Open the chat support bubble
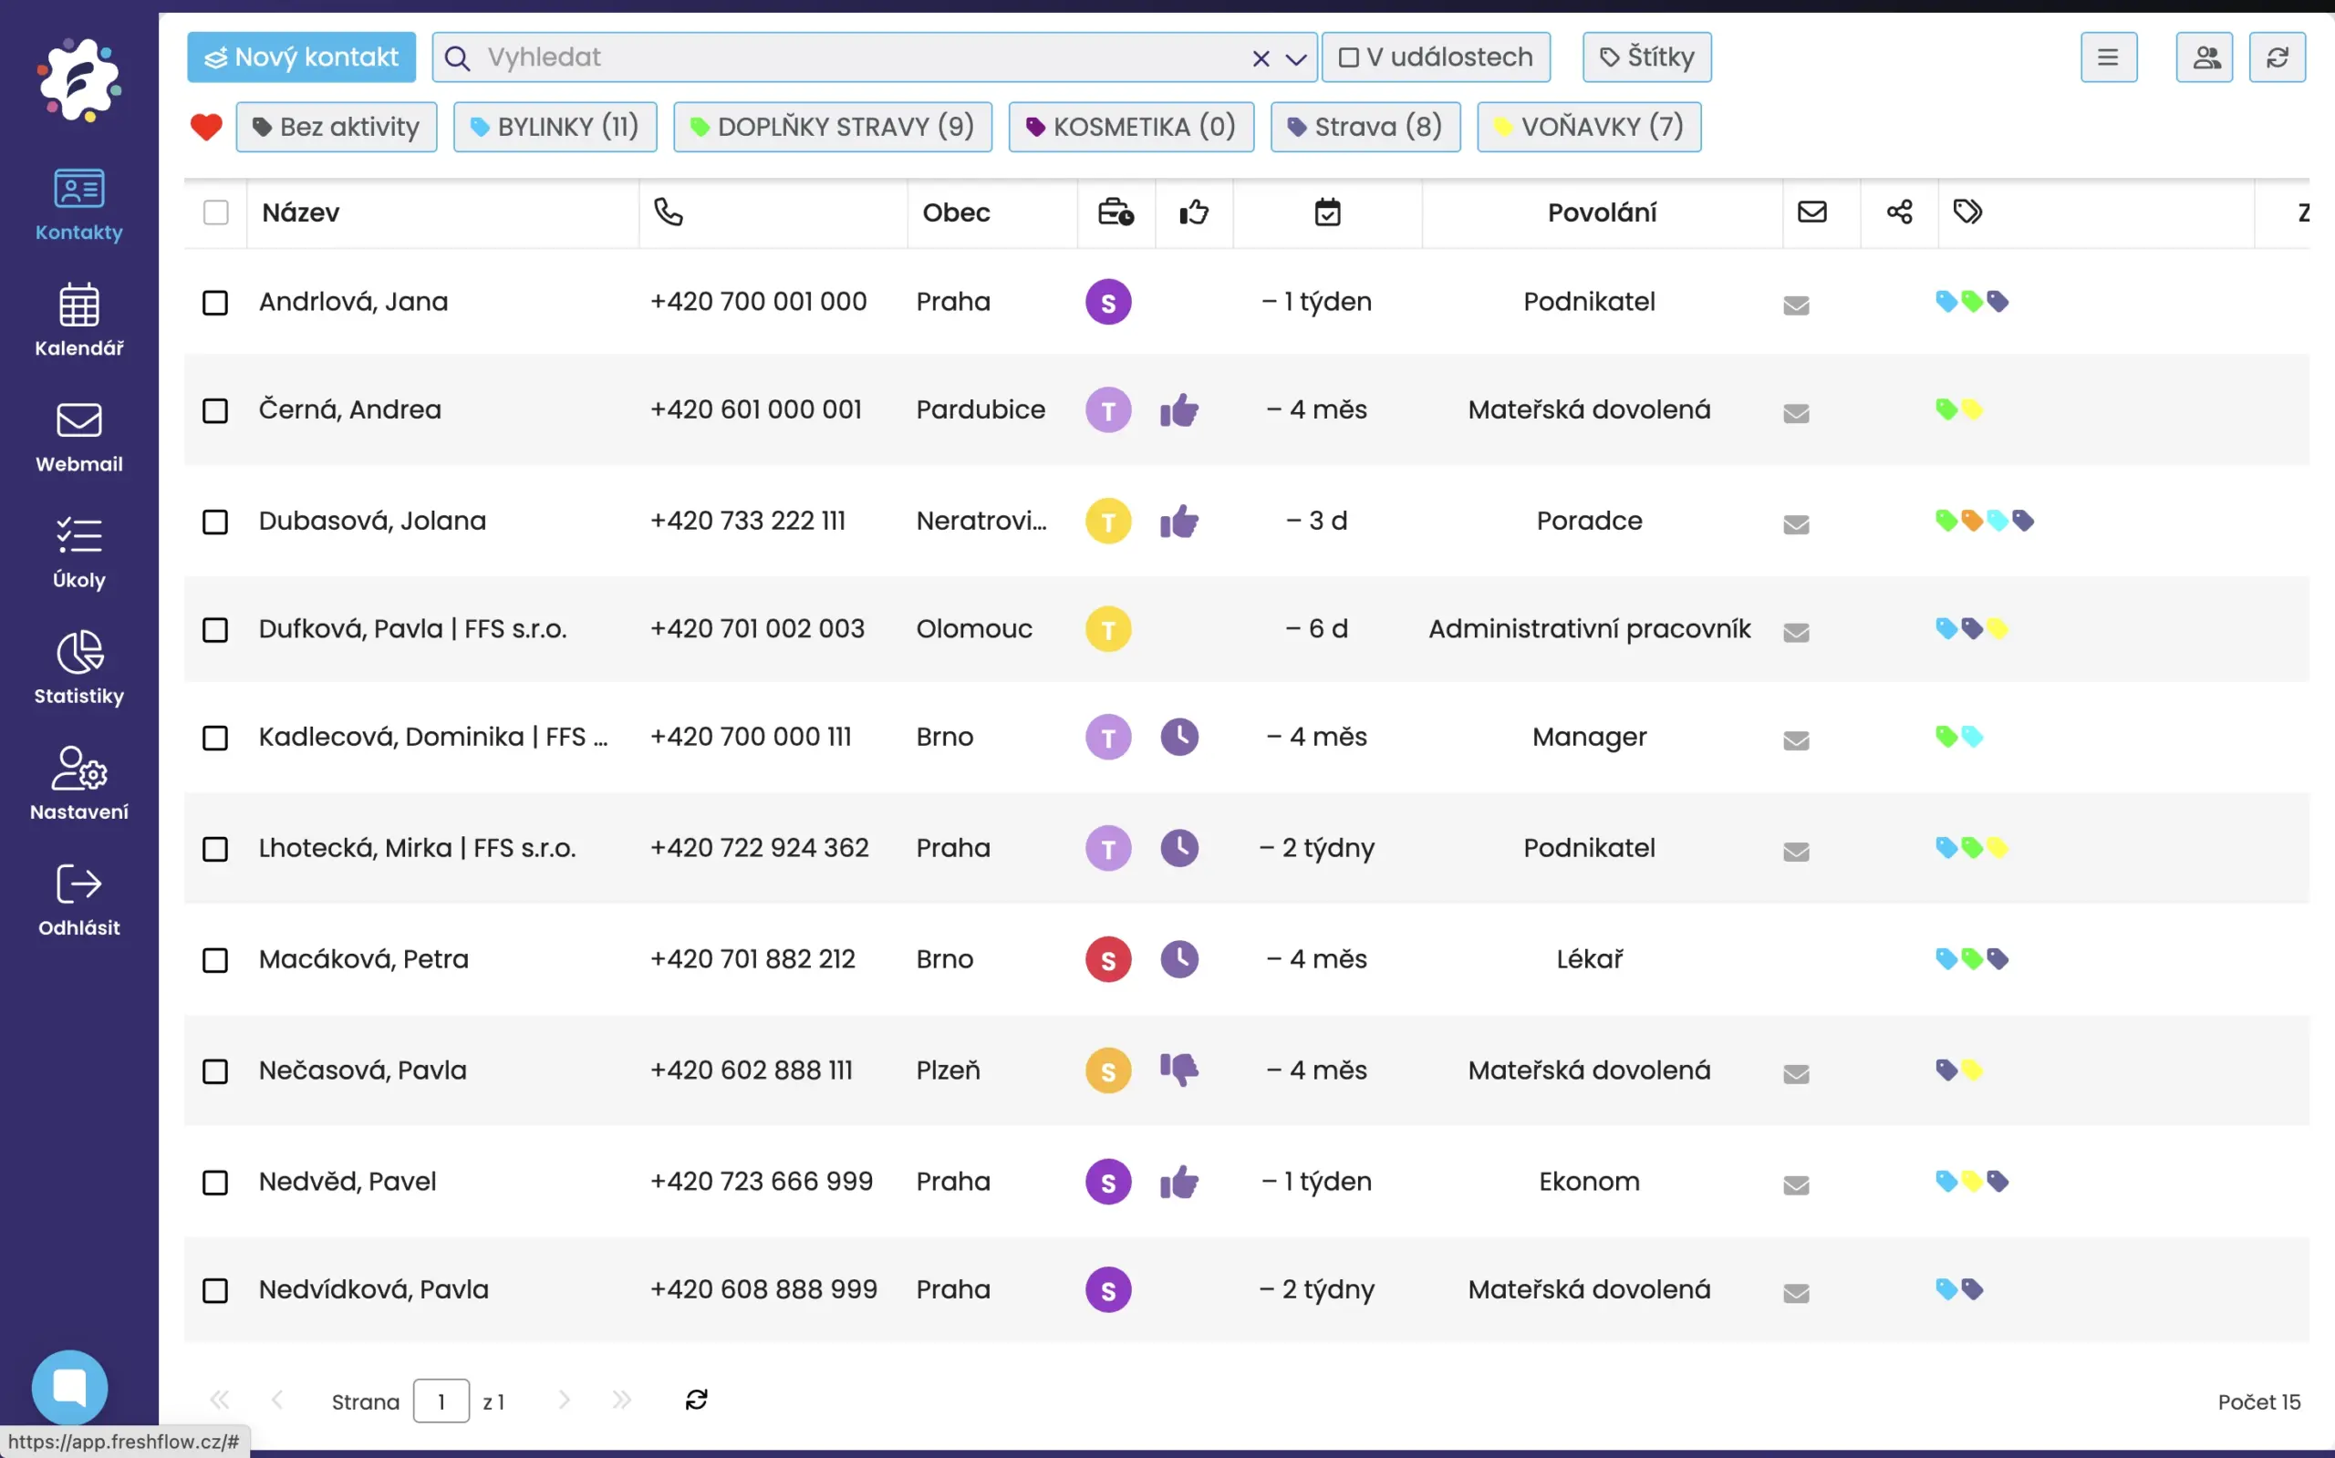This screenshot has height=1458, width=2335. tap(69, 1387)
